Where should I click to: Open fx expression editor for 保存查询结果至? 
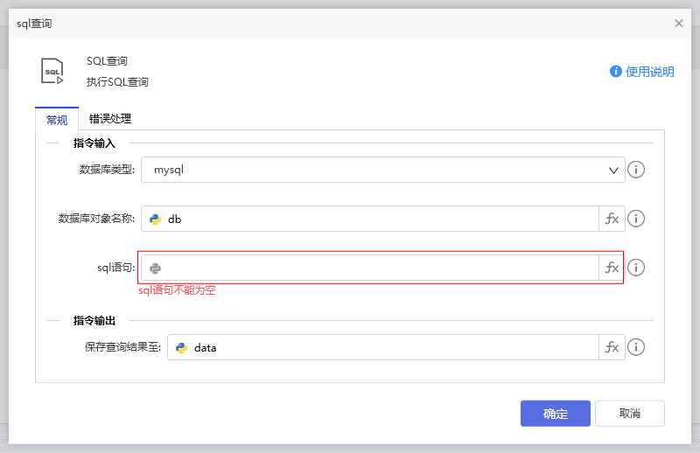(x=612, y=347)
